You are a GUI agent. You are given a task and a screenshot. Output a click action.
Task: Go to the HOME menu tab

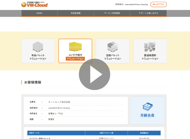[x=40, y=13]
